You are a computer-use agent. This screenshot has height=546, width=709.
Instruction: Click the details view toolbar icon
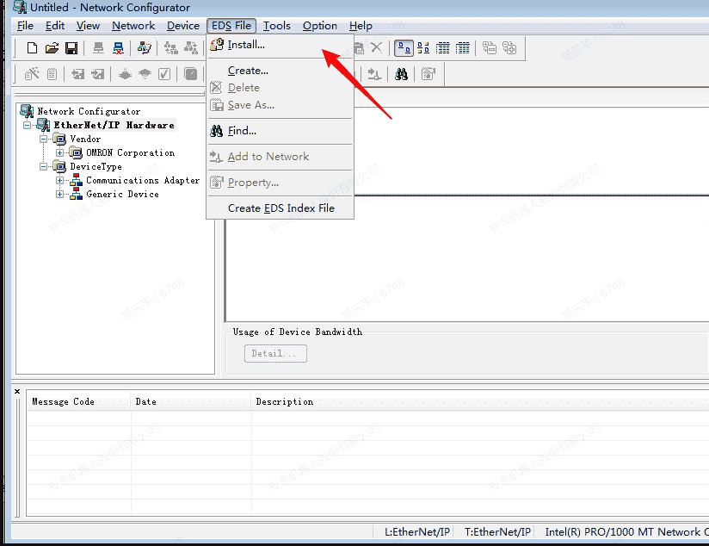coord(463,48)
